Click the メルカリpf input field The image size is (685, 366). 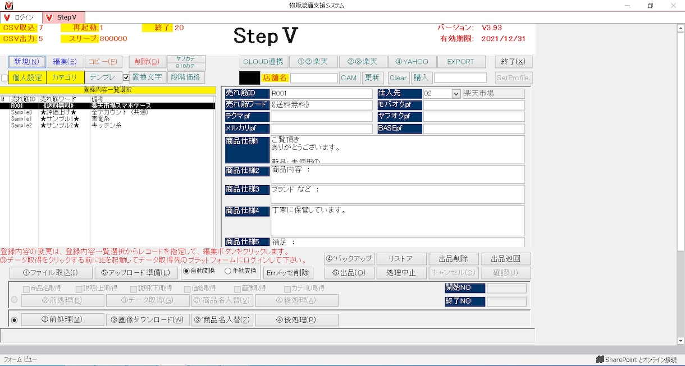(x=321, y=129)
